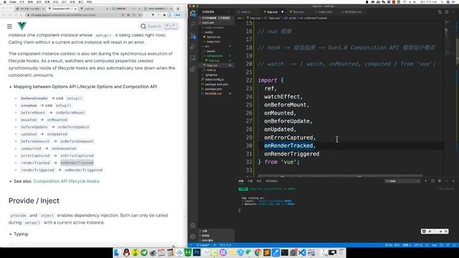Viewport: 459px width, 258px height.
Task: Open the Source Control view in VS Code
Action: pyautogui.click(x=193, y=36)
